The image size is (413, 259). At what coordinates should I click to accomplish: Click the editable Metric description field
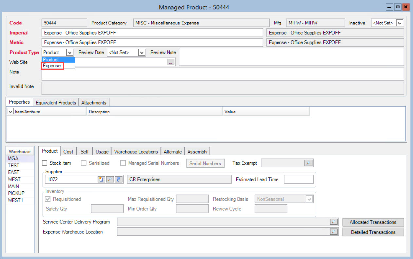152,42
